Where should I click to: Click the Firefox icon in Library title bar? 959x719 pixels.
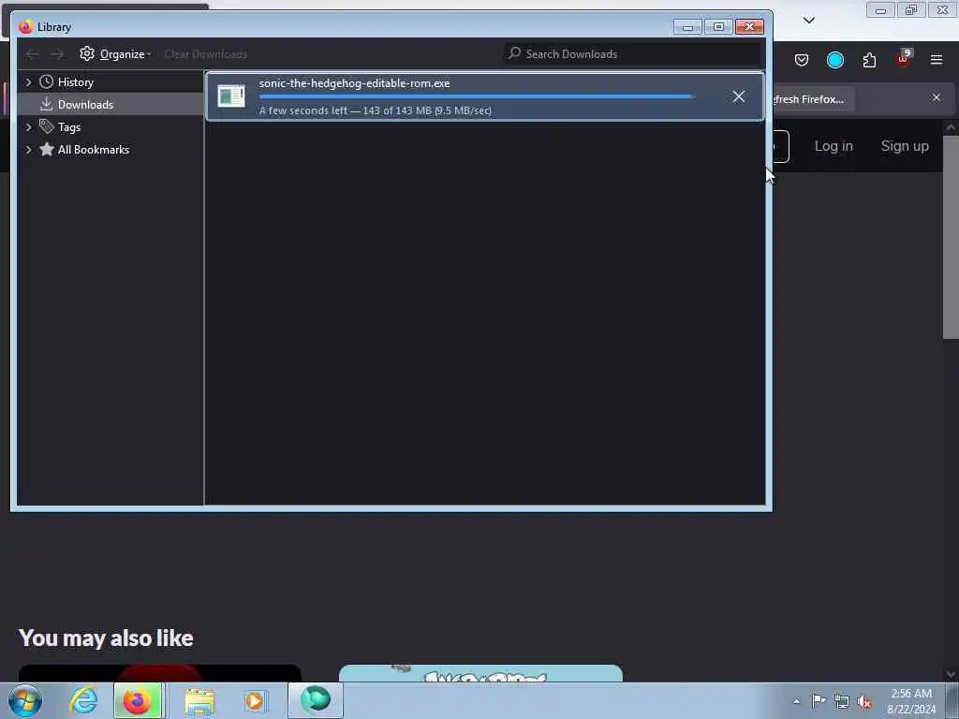click(x=25, y=27)
